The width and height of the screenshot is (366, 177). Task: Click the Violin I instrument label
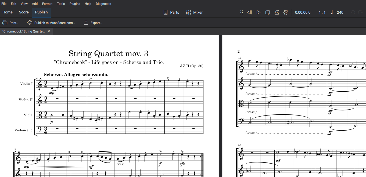26,84
